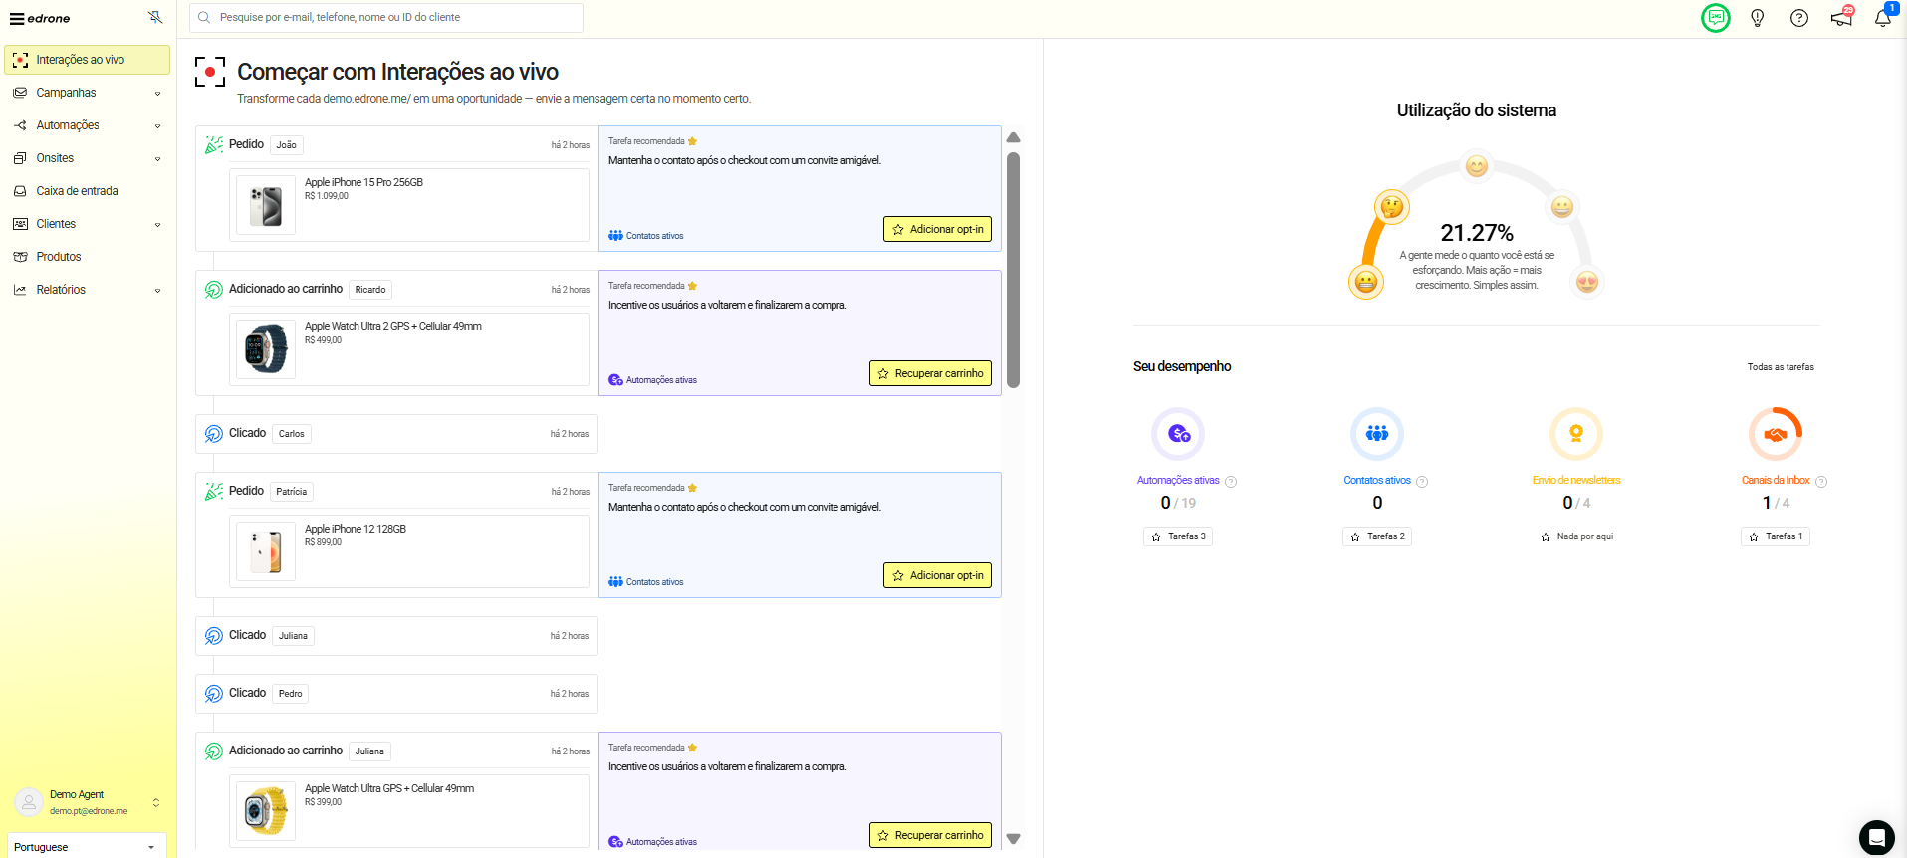Expand the Campanhas menu chevron
The width and height of the screenshot is (1907, 858).
tap(157, 93)
